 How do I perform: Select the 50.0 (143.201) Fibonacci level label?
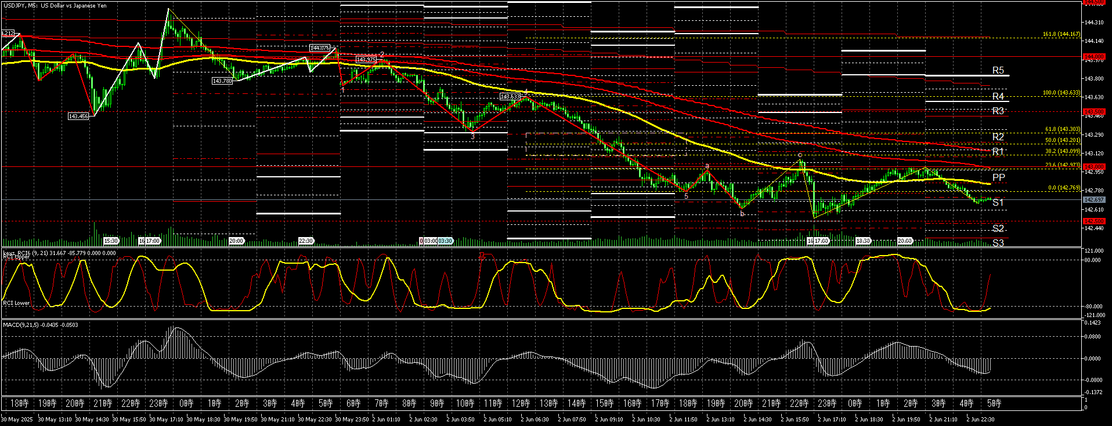1063,140
